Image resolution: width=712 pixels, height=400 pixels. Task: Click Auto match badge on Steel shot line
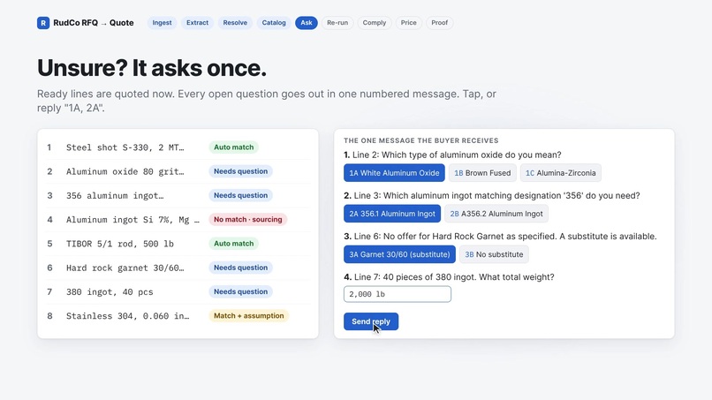pos(234,147)
